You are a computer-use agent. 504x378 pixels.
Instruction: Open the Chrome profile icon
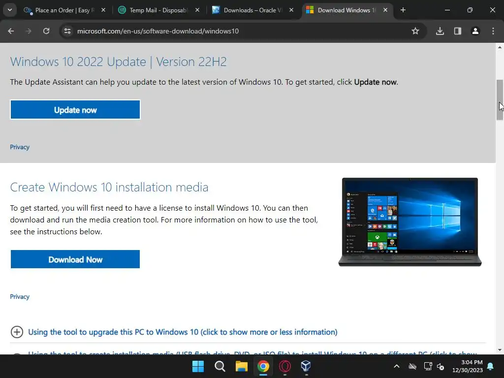[x=475, y=31]
